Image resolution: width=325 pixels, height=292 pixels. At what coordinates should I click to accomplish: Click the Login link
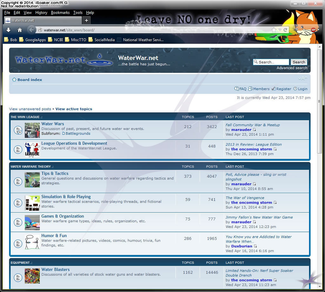(x=300, y=89)
